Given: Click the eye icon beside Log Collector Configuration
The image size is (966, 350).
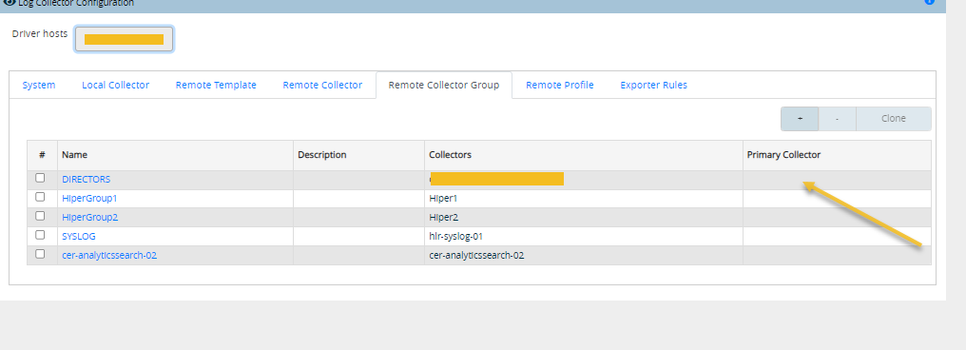Looking at the screenshot, I should click(9, 3).
